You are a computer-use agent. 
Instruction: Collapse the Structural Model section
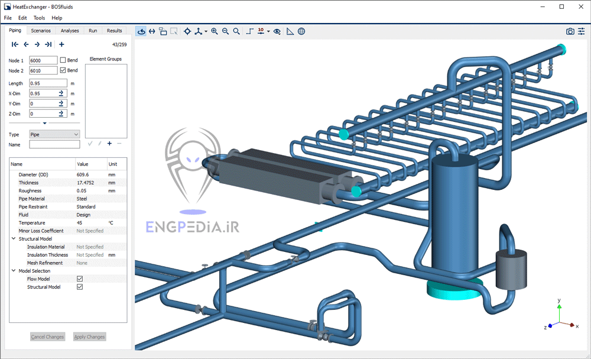pyautogui.click(x=14, y=239)
